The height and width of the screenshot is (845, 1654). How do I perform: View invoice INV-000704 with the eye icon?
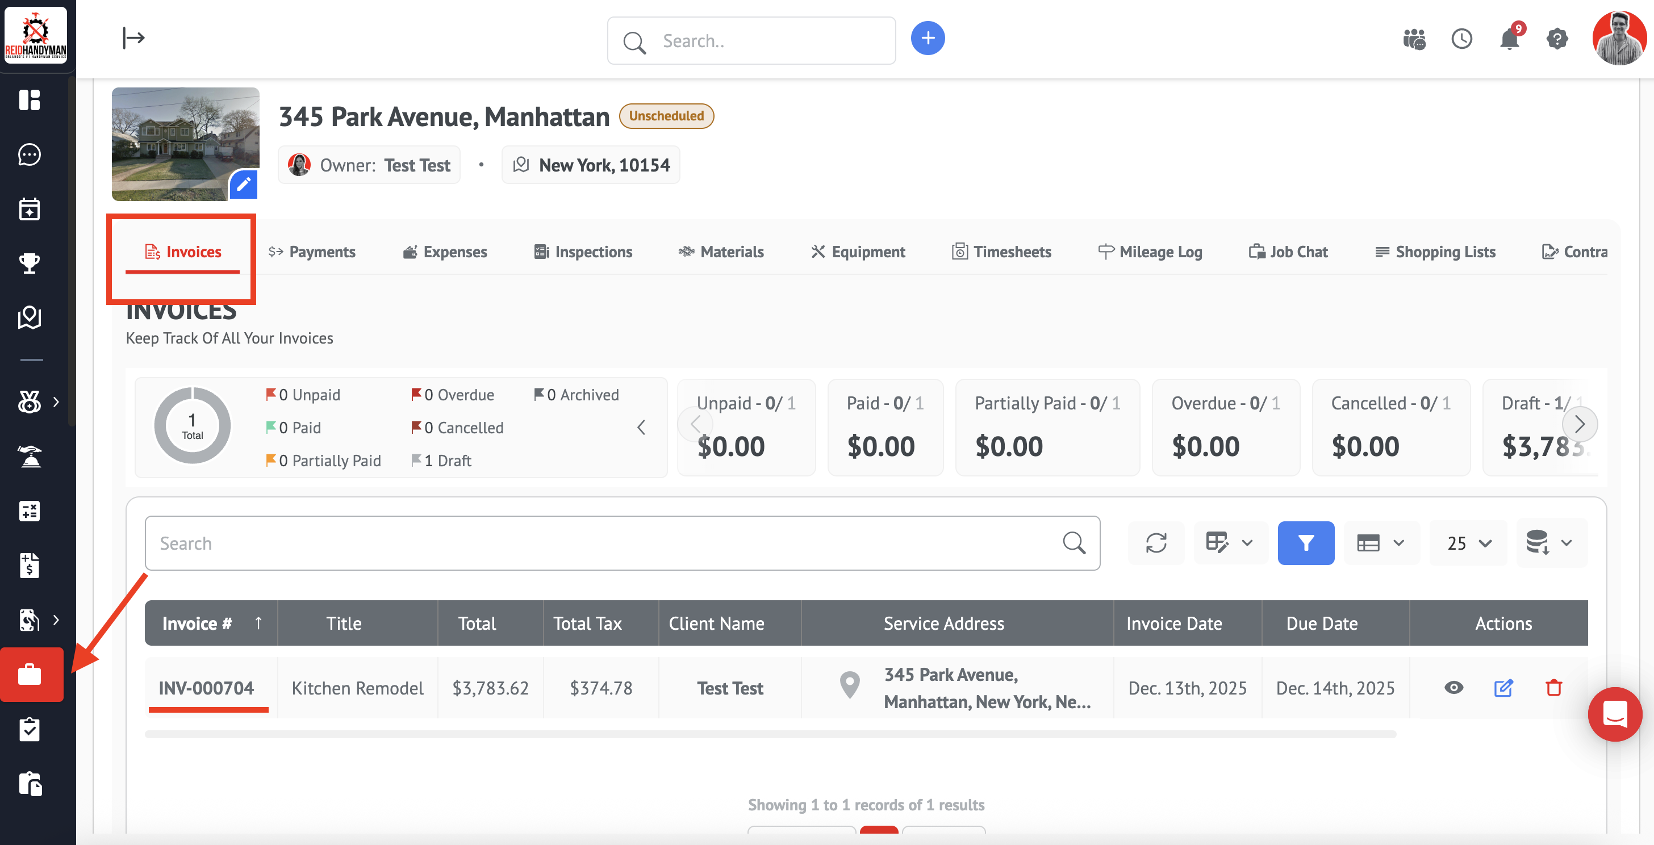(1453, 688)
